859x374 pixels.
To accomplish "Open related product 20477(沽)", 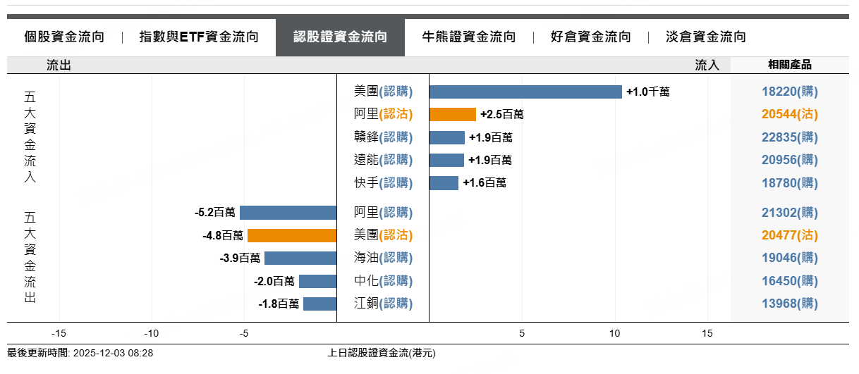I will tap(790, 235).
